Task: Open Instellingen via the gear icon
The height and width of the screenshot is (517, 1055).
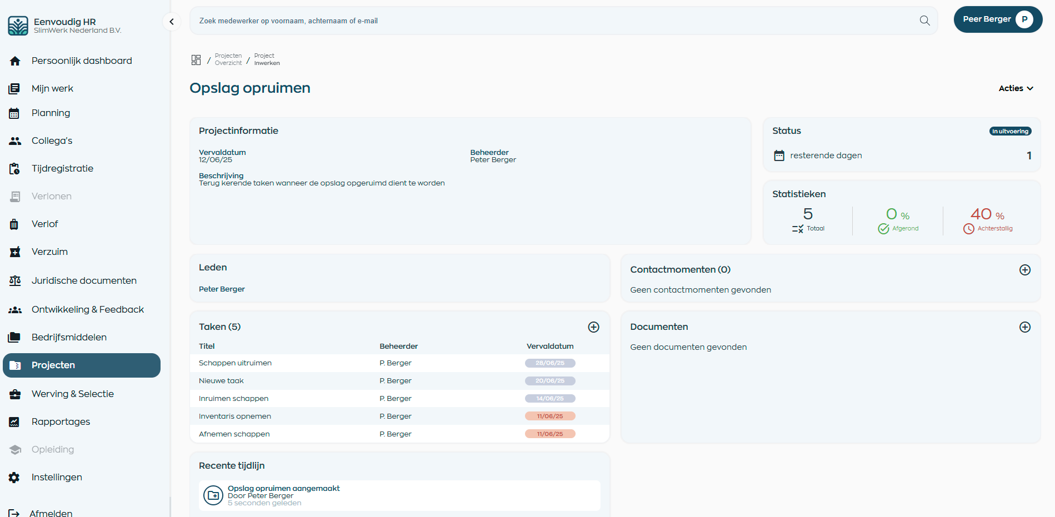Action: 14,477
